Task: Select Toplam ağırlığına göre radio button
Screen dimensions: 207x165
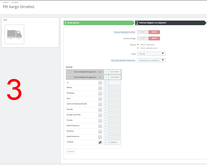Action: point(138,48)
